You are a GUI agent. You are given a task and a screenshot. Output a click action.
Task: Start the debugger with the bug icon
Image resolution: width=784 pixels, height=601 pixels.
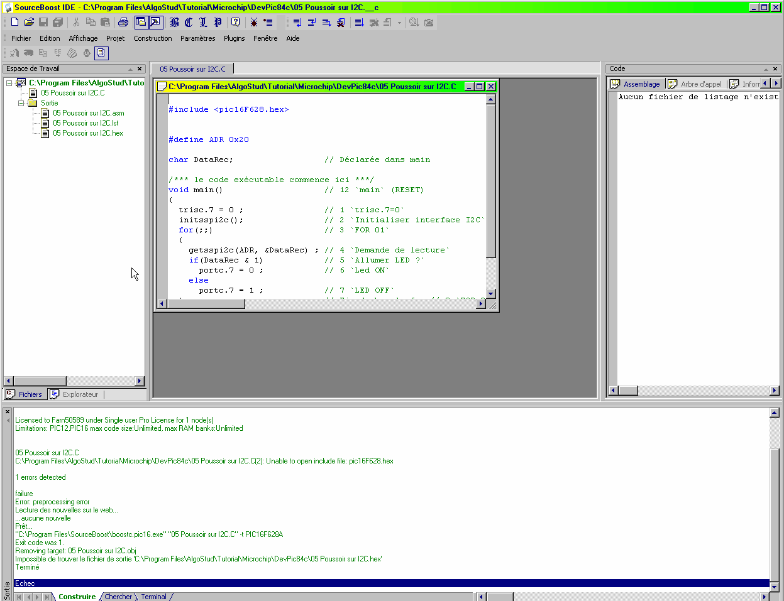[254, 22]
